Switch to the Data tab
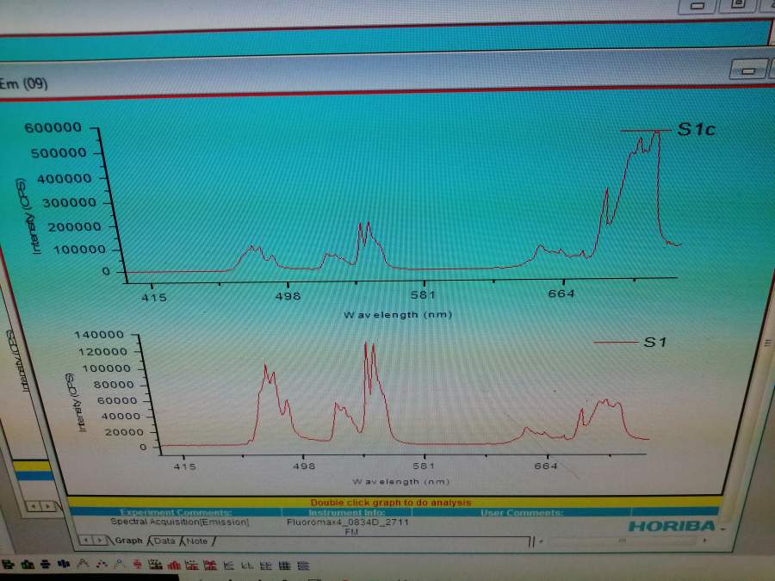Viewport: 775px width, 581px height. [x=164, y=541]
